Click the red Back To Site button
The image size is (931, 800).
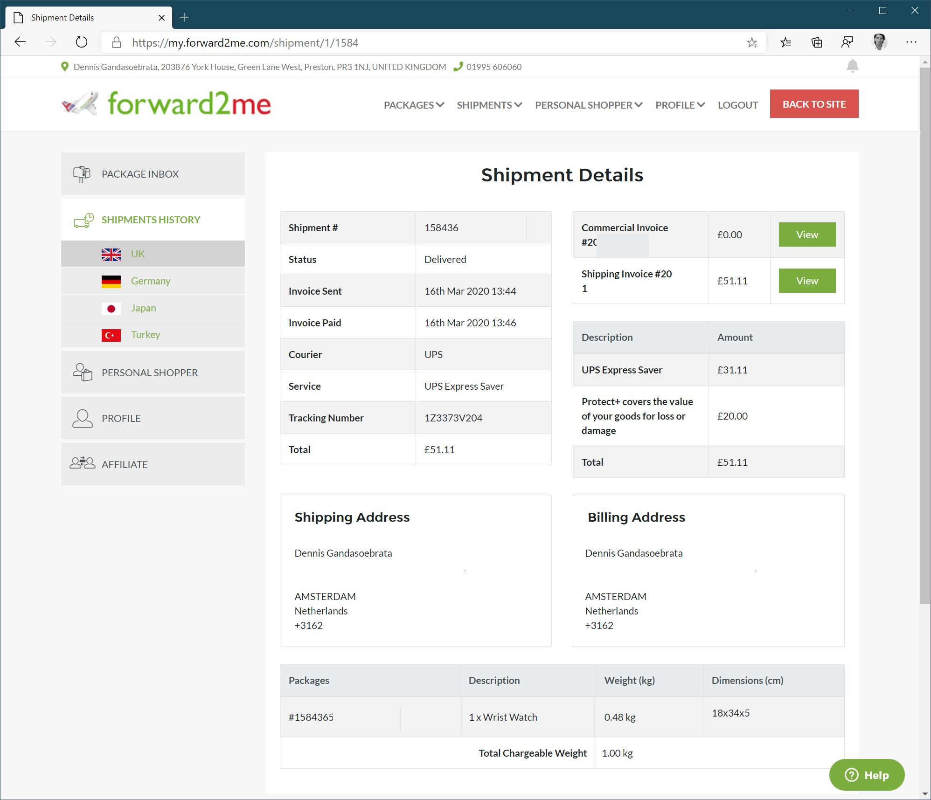click(813, 104)
